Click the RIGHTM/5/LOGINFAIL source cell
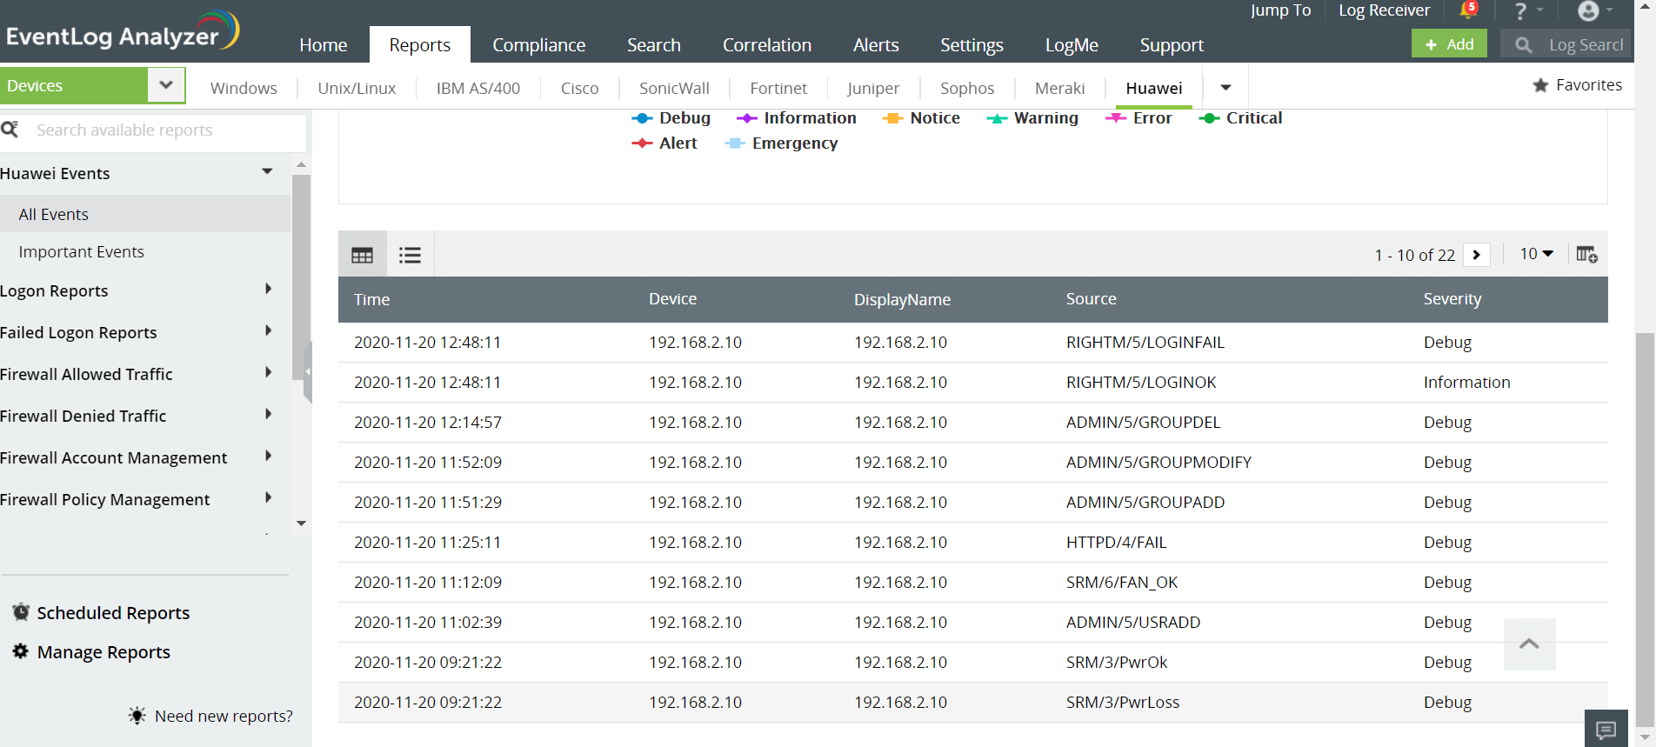 (x=1145, y=342)
